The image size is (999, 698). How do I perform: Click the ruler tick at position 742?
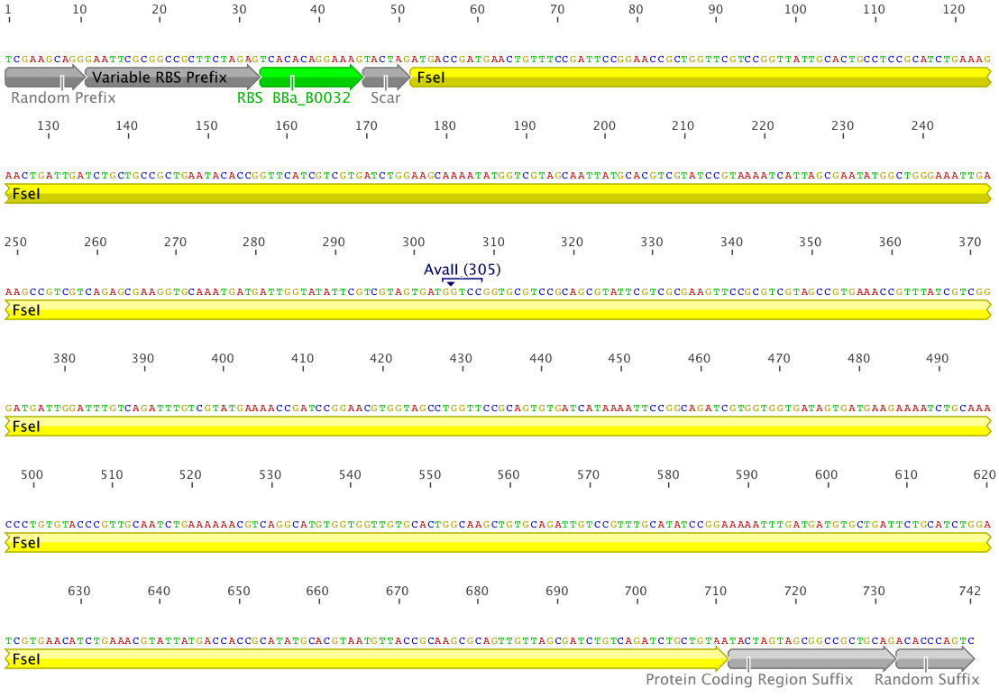coord(969,602)
